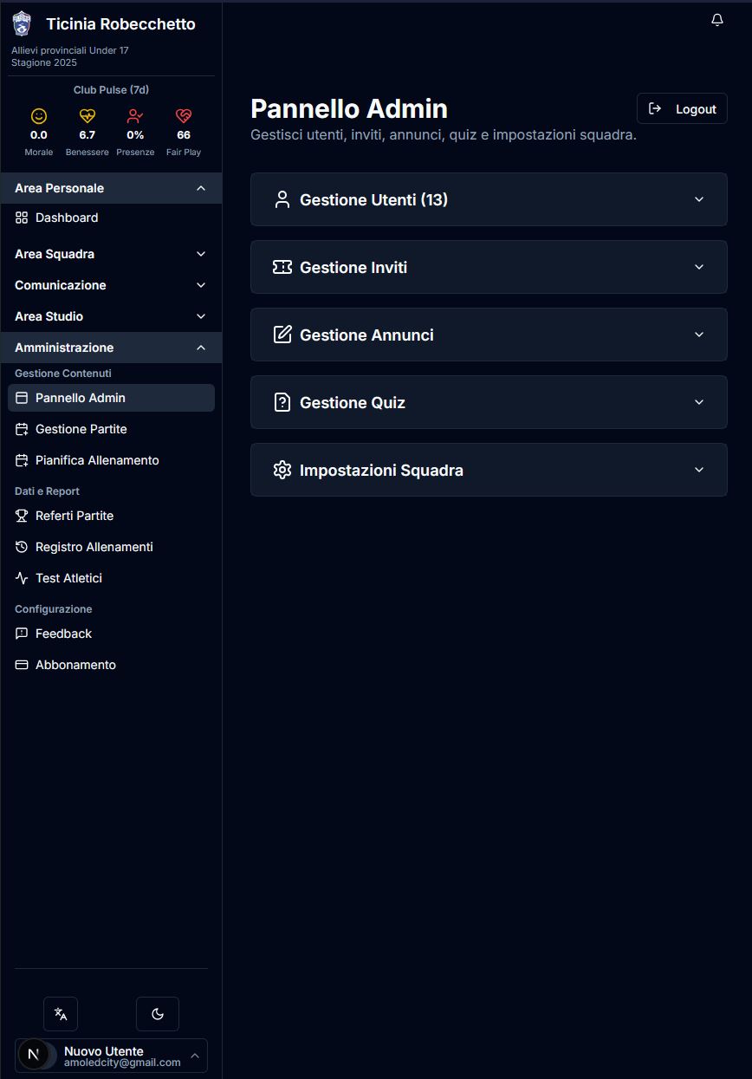Expand the Area Squadra menu

tap(111, 254)
